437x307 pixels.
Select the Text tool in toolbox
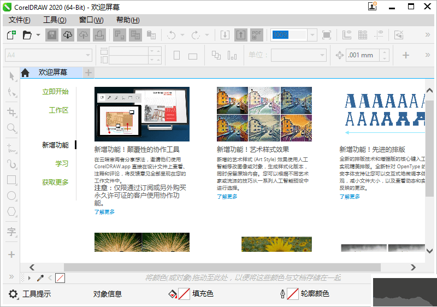[x=11, y=233]
